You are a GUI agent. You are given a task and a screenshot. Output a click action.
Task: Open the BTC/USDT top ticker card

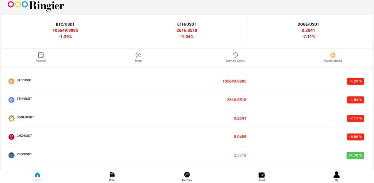tap(65, 31)
